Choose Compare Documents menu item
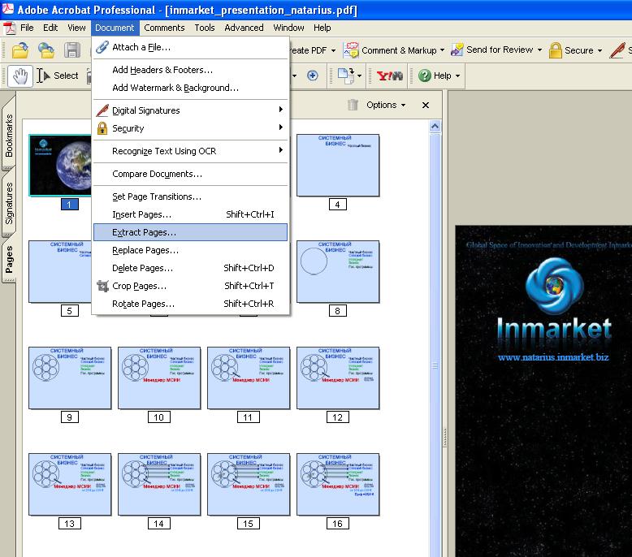This screenshot has width=632, height=557. pos(190,174)
